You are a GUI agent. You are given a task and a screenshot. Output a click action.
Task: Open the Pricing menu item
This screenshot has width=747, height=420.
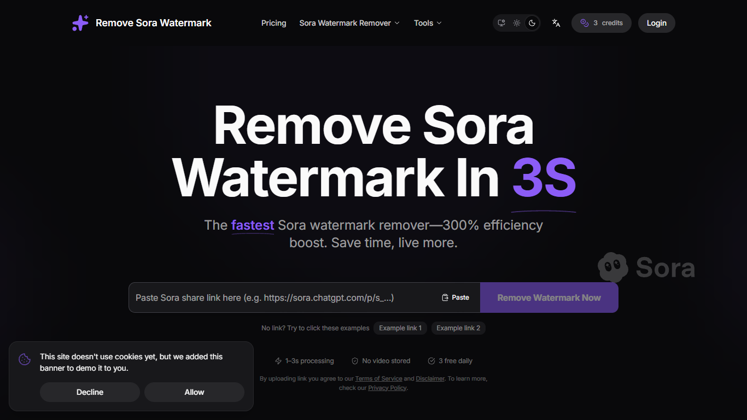(x=273, y=23)
